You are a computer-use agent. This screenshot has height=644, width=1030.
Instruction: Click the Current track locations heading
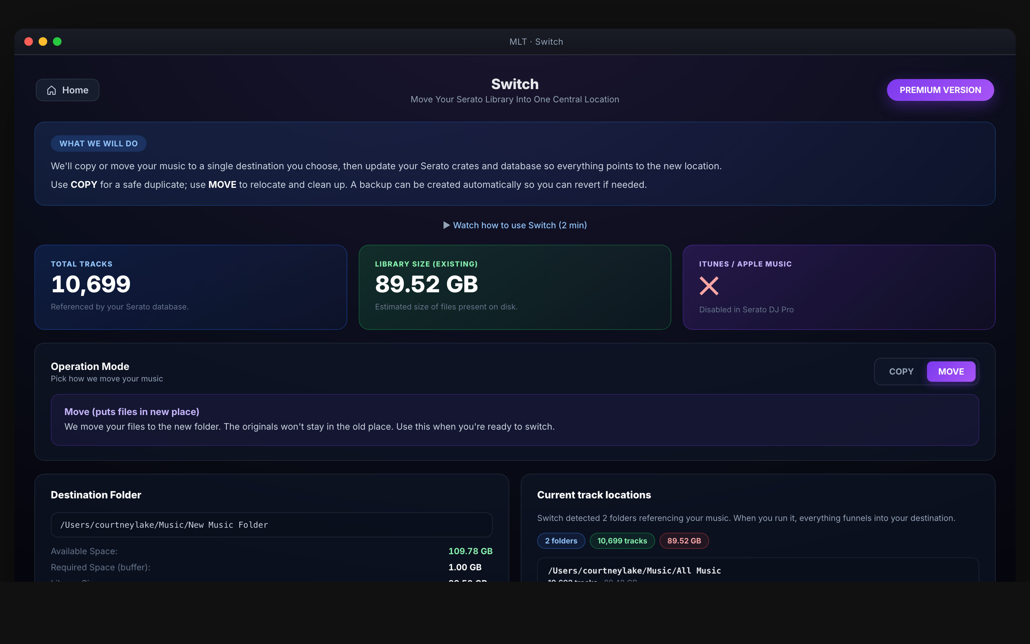click(594, 495)
